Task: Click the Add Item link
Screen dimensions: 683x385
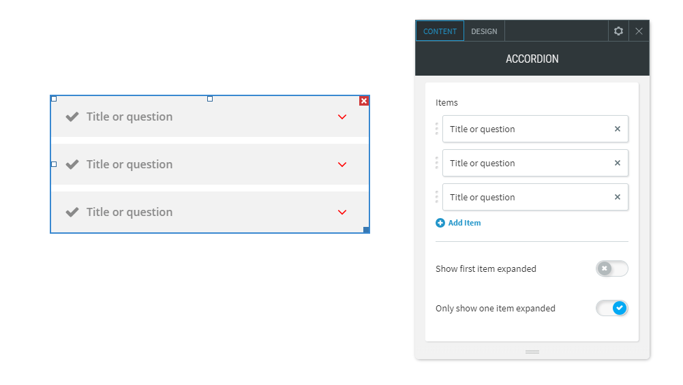Action: [x=464, y=223]
